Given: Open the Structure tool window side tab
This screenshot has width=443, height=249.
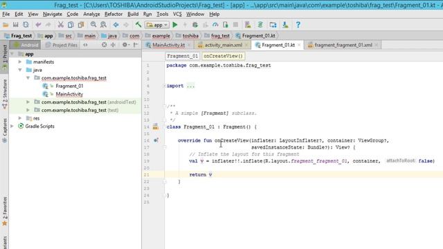Looking at the screenshot, I should tap(5, 94).
